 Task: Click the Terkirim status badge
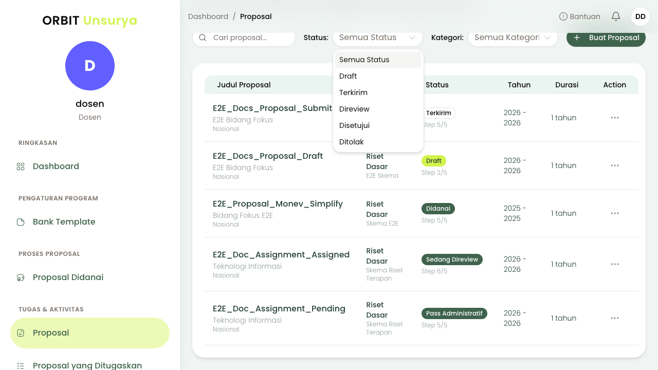point(438,113)
